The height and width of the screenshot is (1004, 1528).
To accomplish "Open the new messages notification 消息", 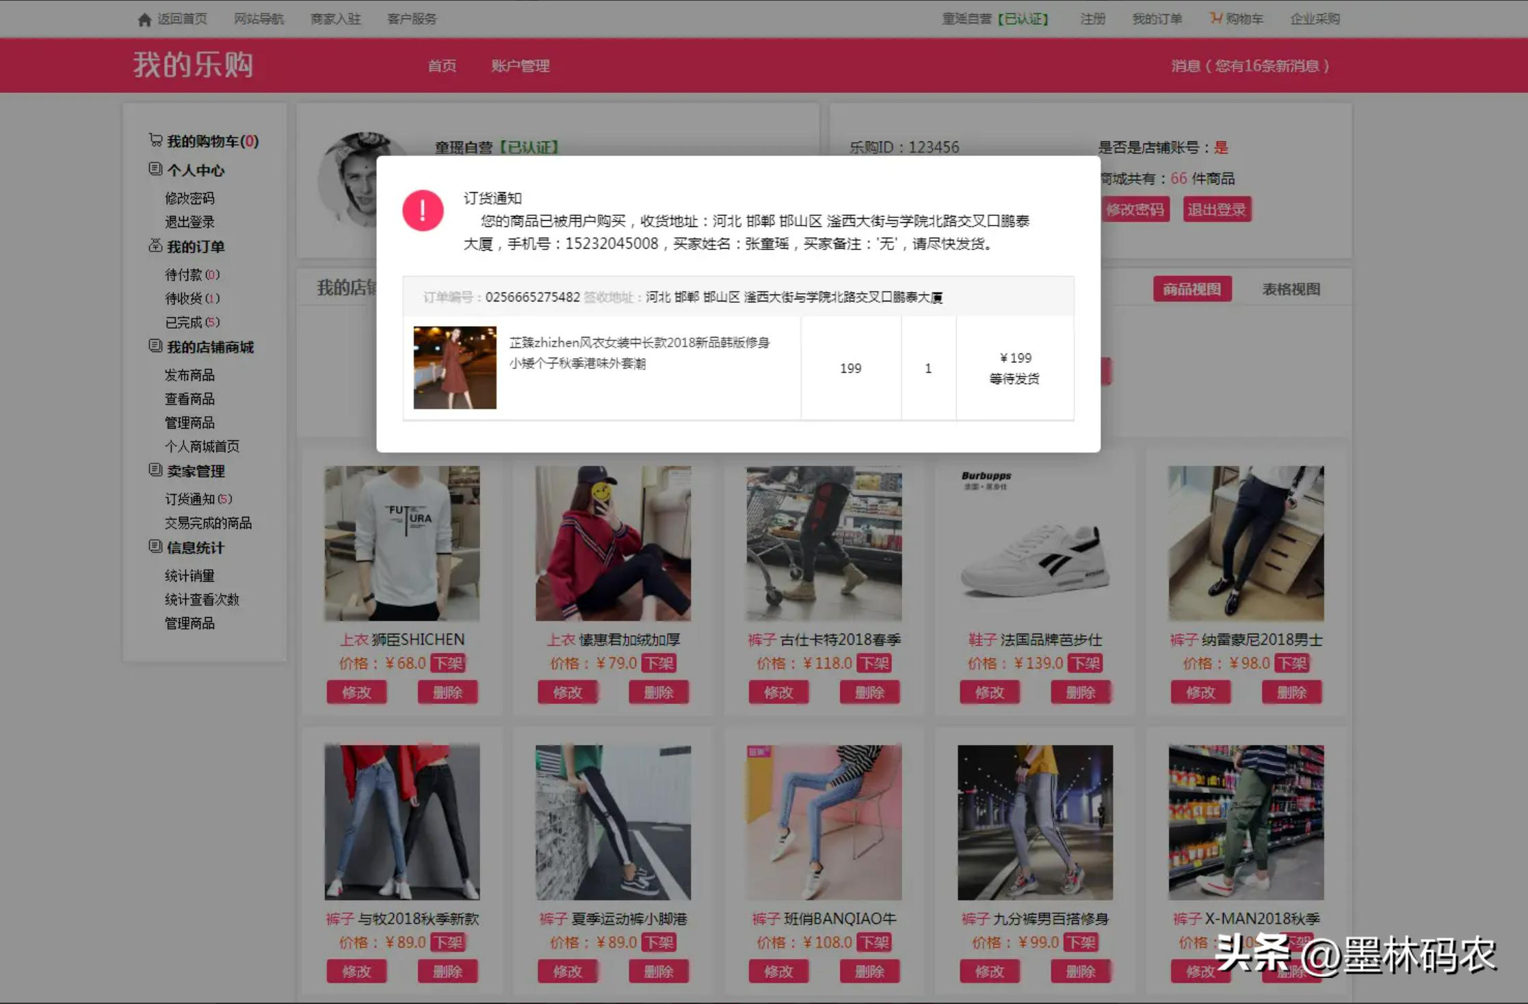I will 1250,66.
